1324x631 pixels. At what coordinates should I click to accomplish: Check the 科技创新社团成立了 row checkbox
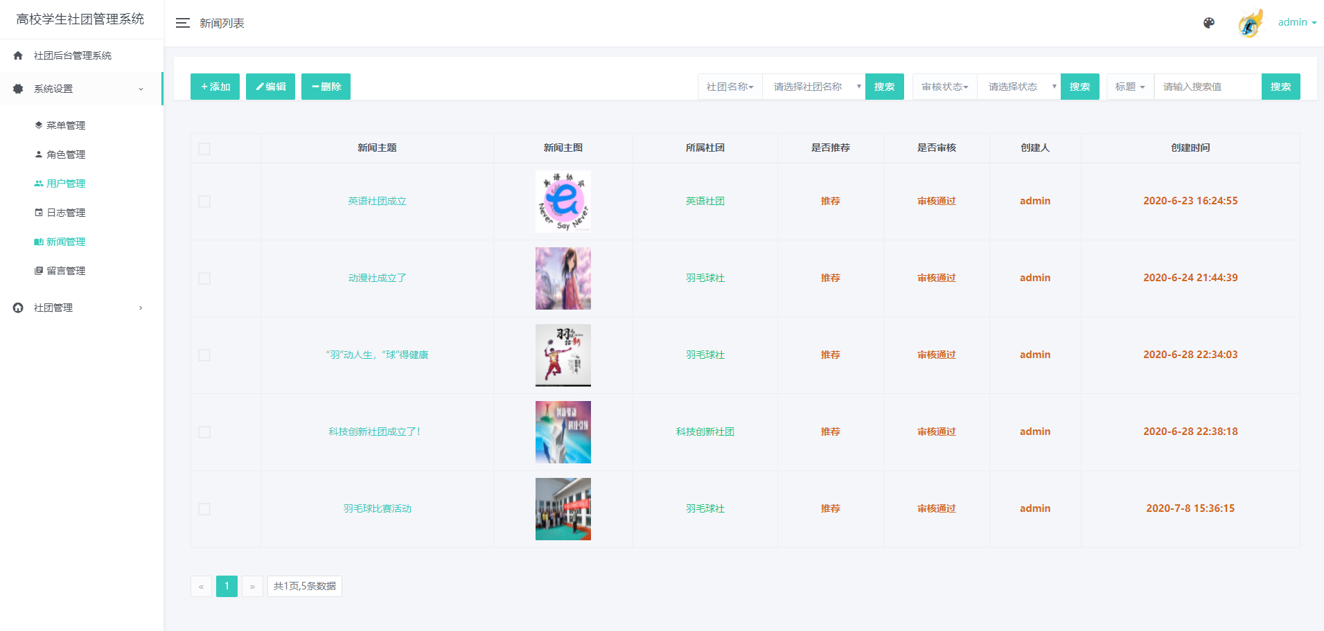coord(204,432)
